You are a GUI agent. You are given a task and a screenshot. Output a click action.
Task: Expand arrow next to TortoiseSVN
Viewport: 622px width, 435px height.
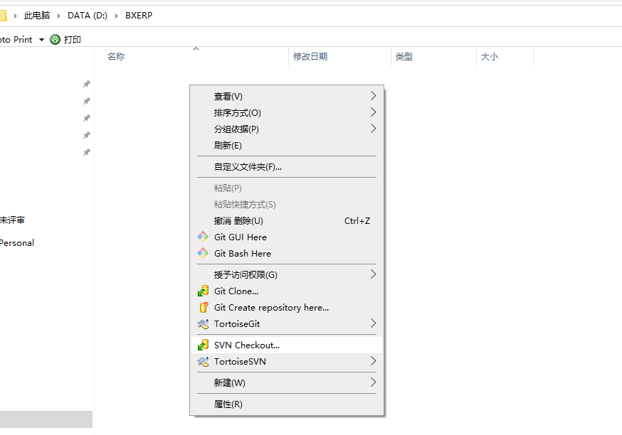click(x=373, y=361)
